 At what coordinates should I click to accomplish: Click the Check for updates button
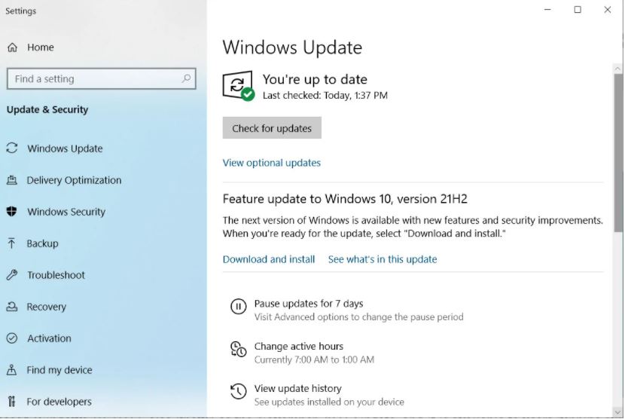point(272,128)
